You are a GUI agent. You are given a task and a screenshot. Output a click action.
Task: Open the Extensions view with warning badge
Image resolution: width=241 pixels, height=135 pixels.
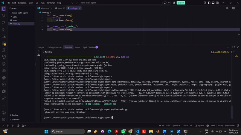(4, 44)
